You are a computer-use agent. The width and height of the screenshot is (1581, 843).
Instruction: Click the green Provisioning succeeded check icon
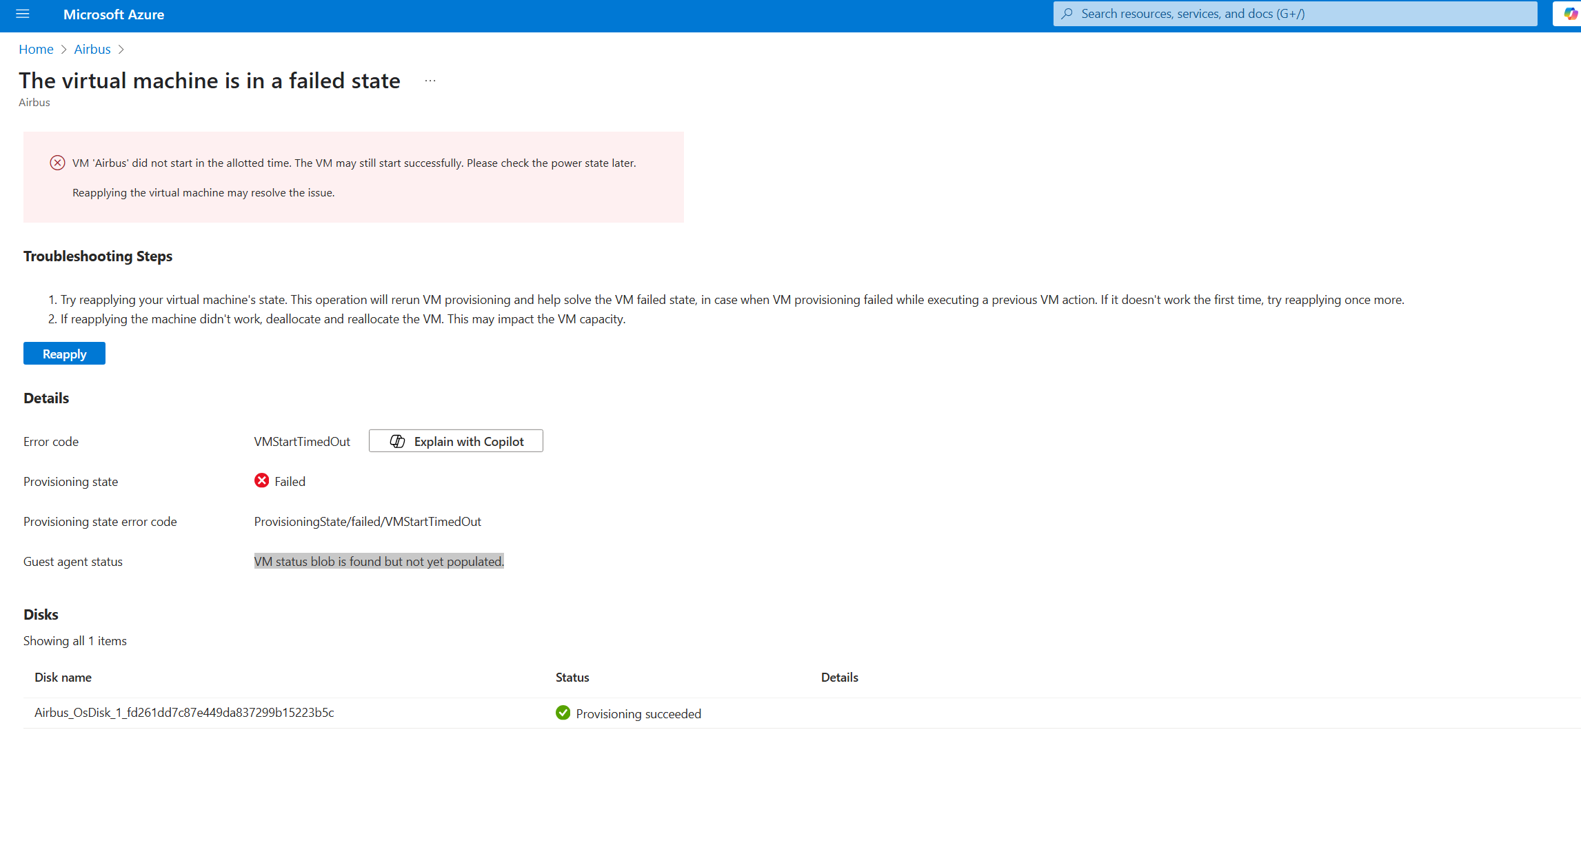point(563,713)
